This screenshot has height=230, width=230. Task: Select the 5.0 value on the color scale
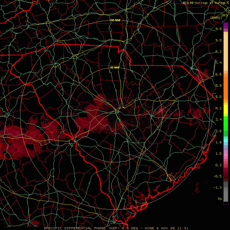pyautogui.click(x=218, y=97)
